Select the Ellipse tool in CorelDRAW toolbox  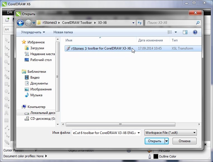pyautogui.click(x=6, y=91)
